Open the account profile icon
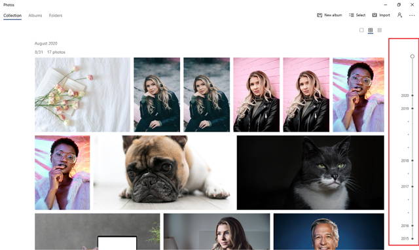The image size is (419, 250). pyautogui.click(x=399, y=15)
